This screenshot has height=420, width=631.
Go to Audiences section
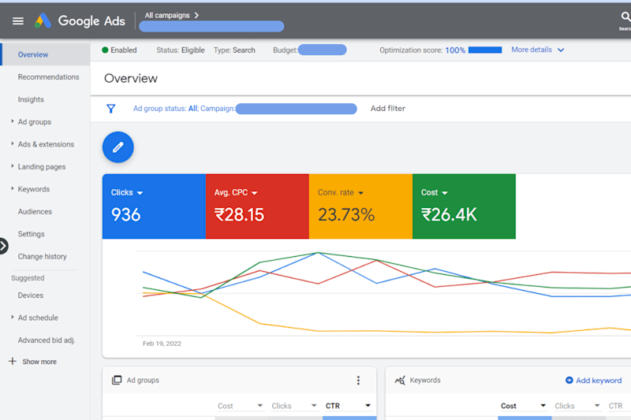click(35, 211)
